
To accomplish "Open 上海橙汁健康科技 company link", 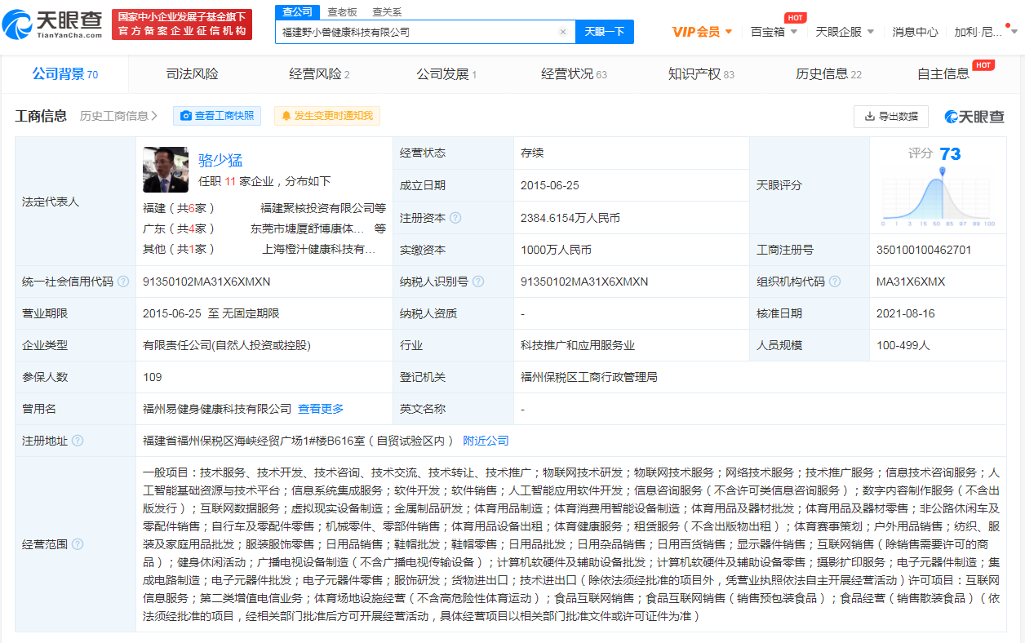I will (x=318, y=250).
